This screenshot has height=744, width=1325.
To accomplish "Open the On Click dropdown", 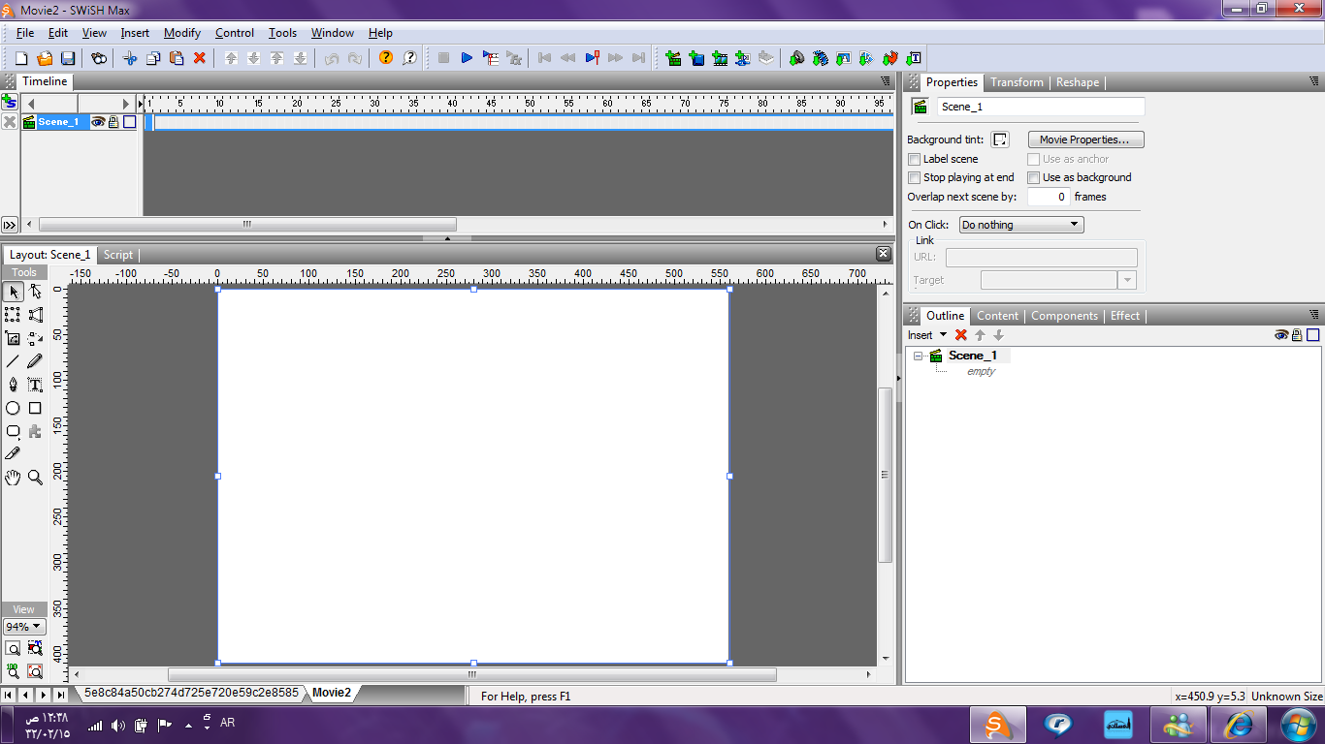I will click(1021, 225).
